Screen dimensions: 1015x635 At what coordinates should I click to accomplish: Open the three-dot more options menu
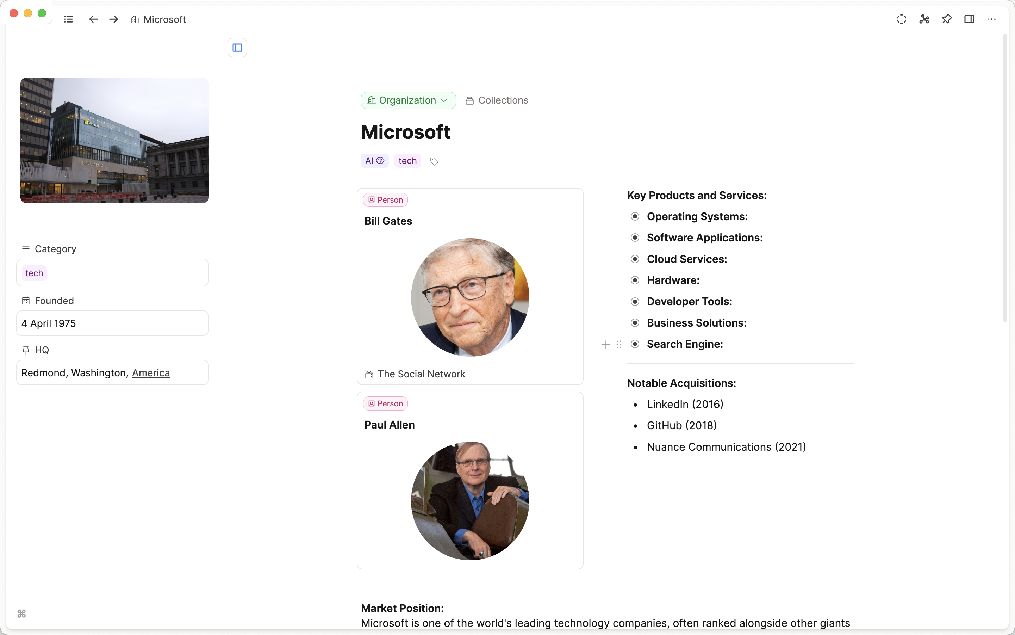click(x=991, y=19)
